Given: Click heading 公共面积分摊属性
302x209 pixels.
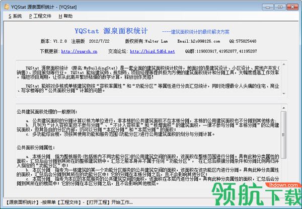Looking at the screenshot, I should coord(36,148).
